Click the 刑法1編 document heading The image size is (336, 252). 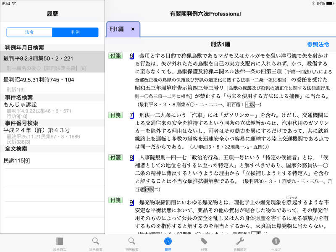coord(220,45)
